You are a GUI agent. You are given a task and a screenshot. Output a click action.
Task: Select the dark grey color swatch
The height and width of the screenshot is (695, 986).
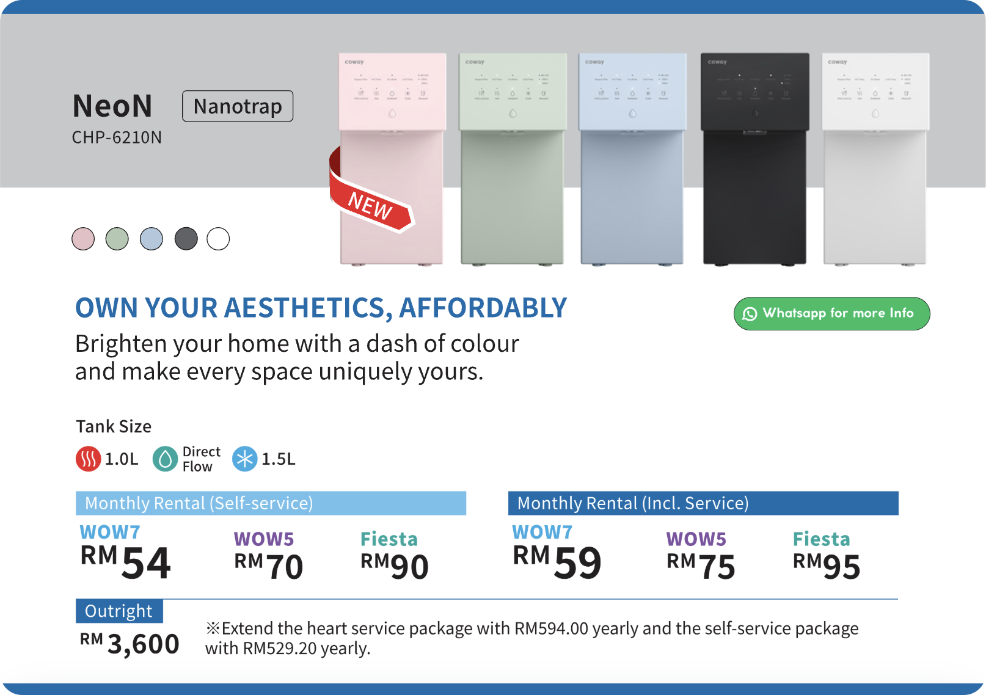(186, 239)
